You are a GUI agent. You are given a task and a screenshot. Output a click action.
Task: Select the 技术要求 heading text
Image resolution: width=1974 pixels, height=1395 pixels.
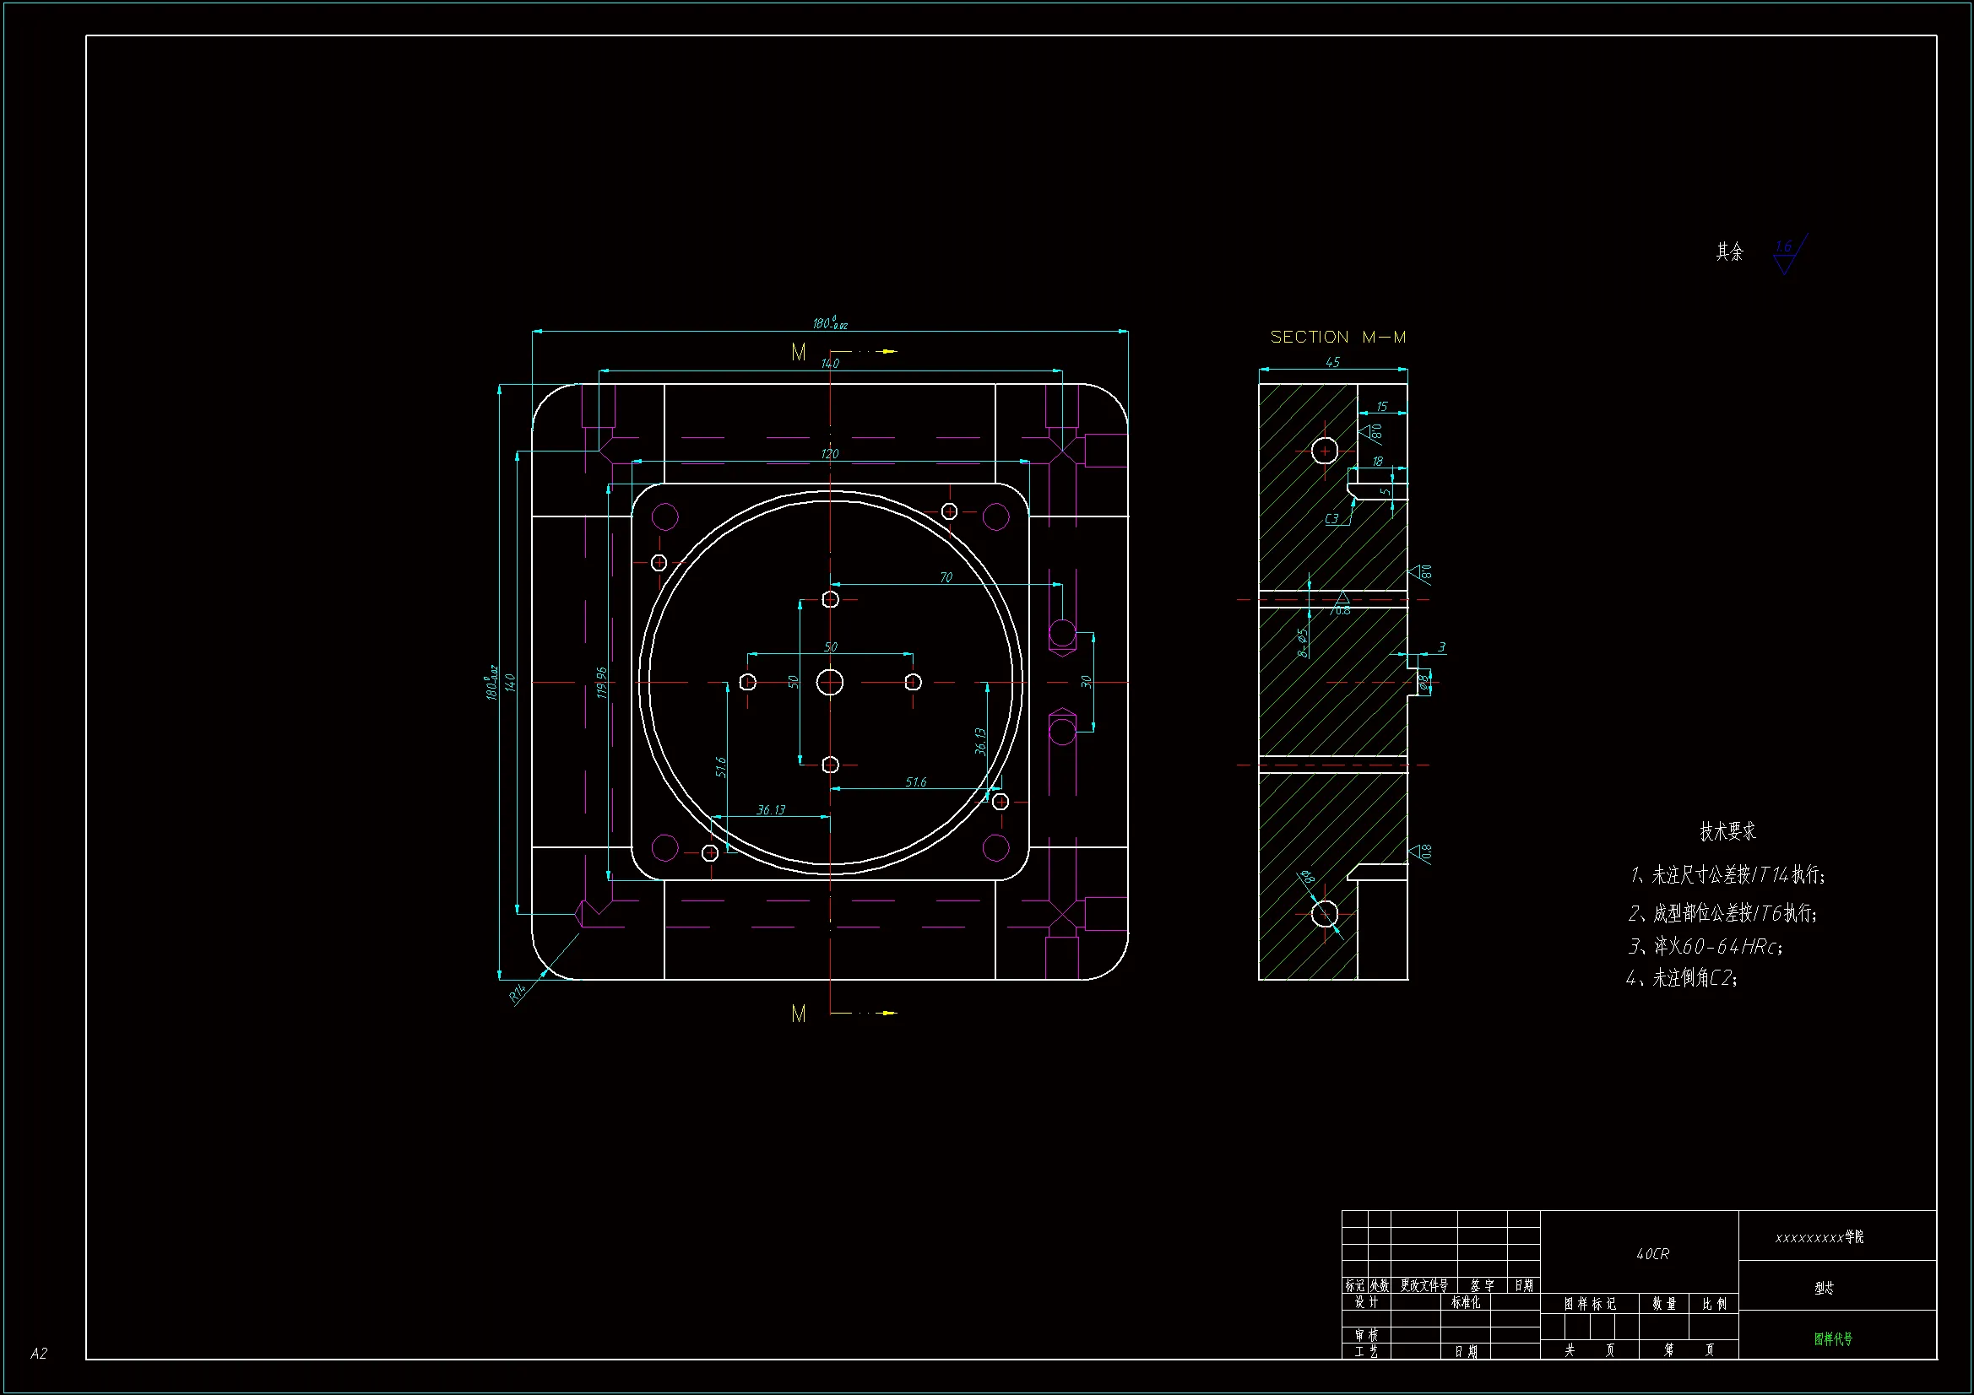(x=1727, y=831)
